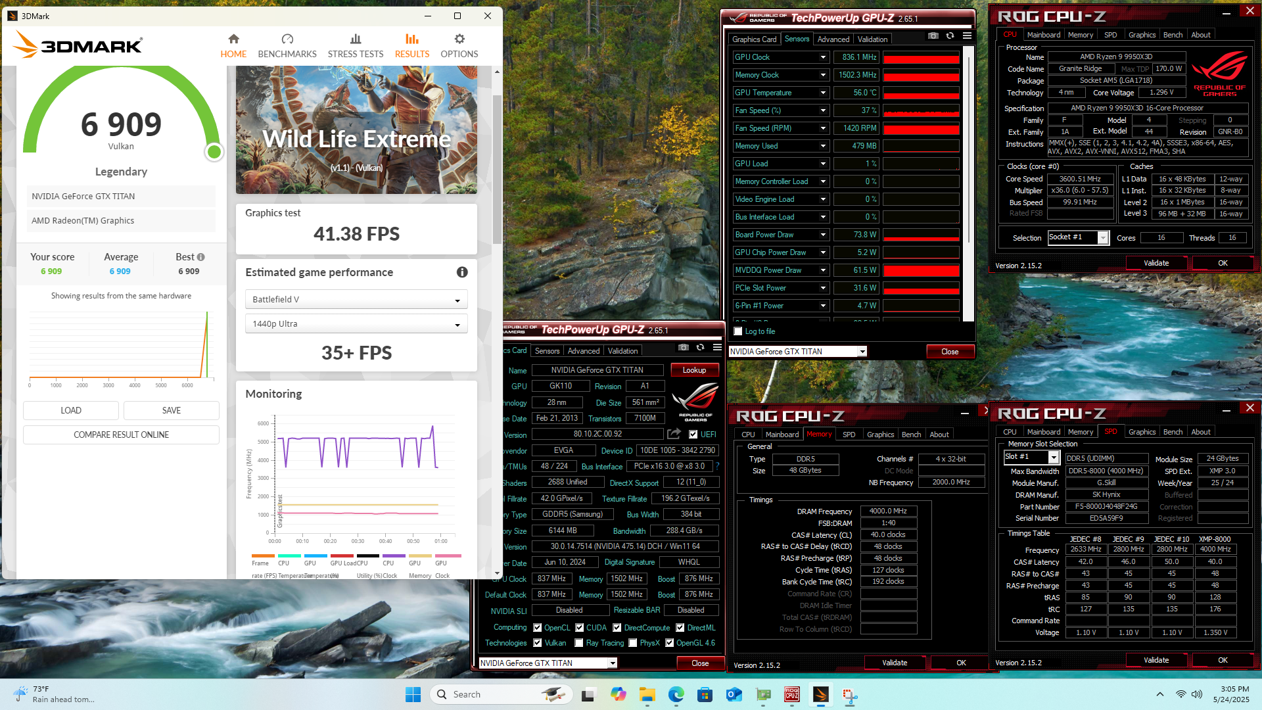The image size is (1262, 710).
Task: Toggle UEFI checkbox in GPU-Z
Action: 693,434
